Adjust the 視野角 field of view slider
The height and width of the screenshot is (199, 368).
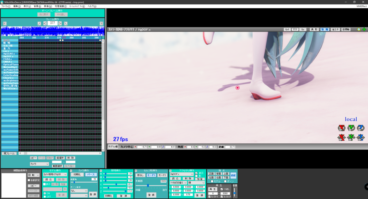coord(83,182)
